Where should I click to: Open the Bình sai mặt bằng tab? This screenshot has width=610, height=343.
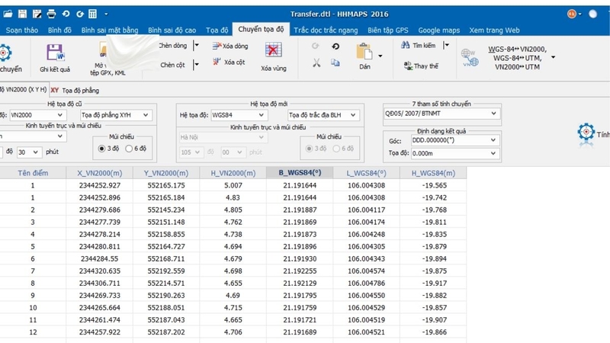point(110,30)
